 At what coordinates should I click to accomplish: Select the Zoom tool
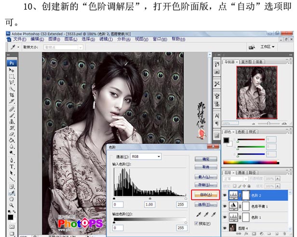(x=12, y=205)
